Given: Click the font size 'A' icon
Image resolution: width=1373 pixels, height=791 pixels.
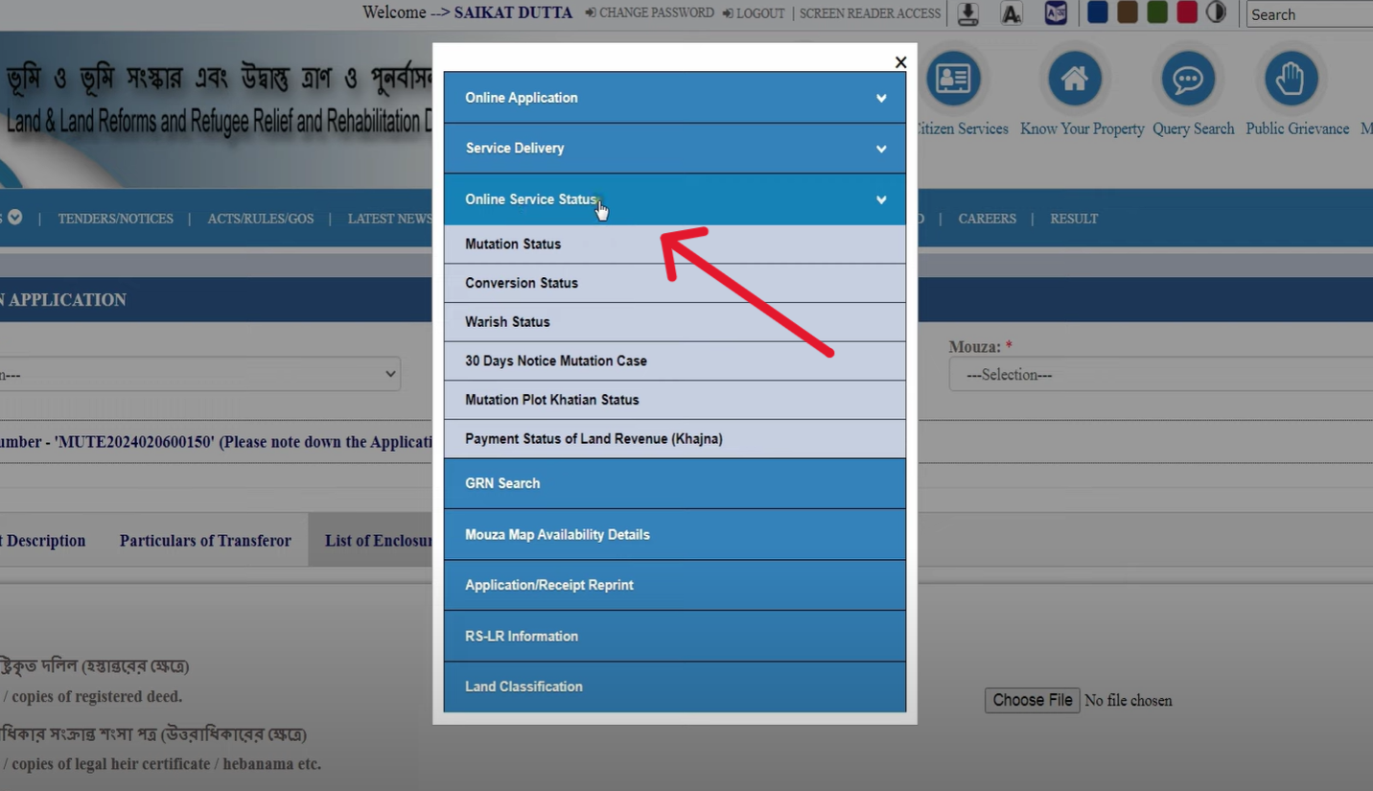Looking at the screenshot, I should (1011, 13).
